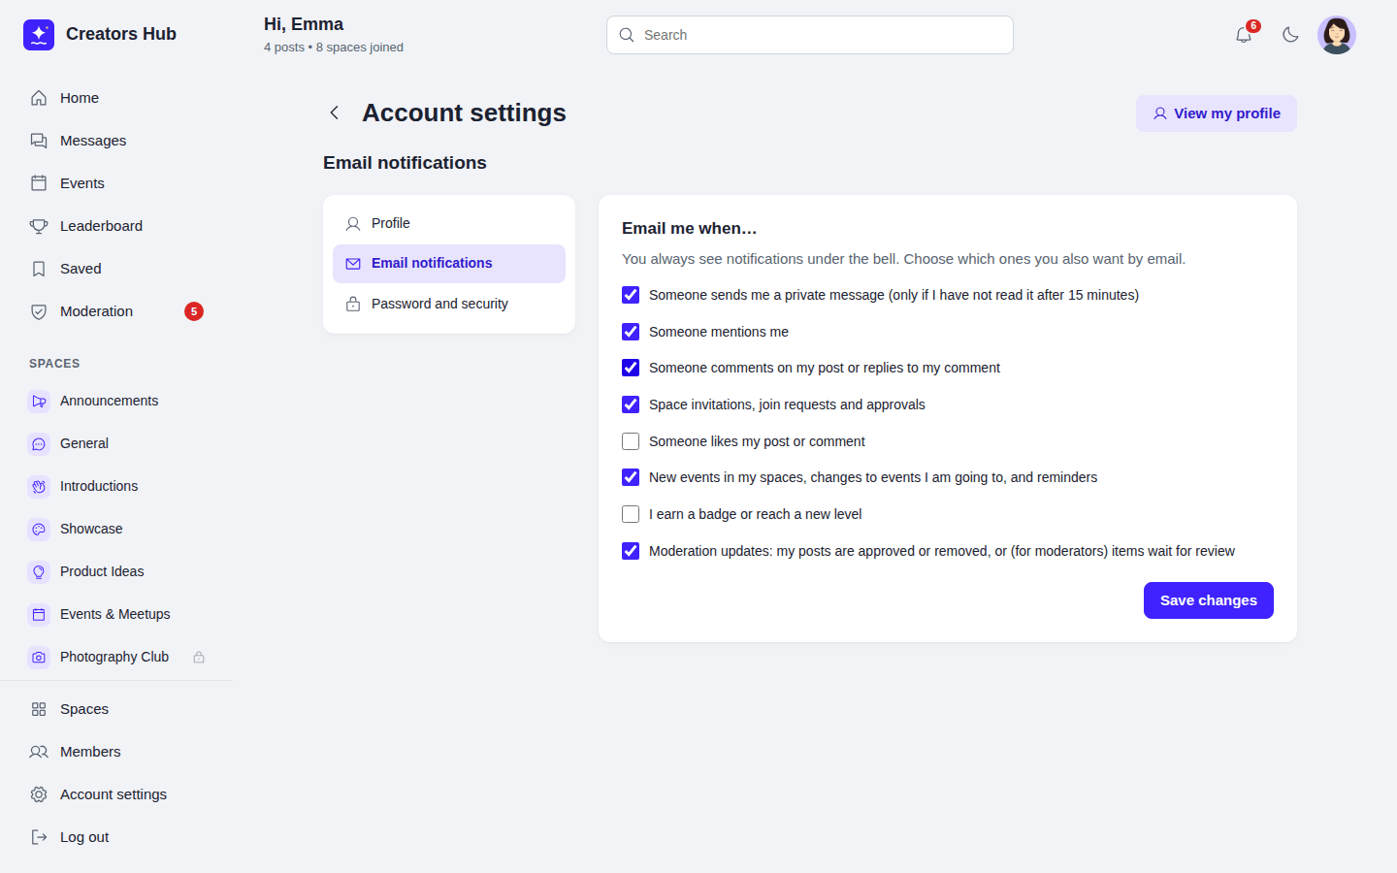Click the Messages chat icon
Image resolution: width=1397 pixels, height=873 pixels.
(x=39, y=141)
